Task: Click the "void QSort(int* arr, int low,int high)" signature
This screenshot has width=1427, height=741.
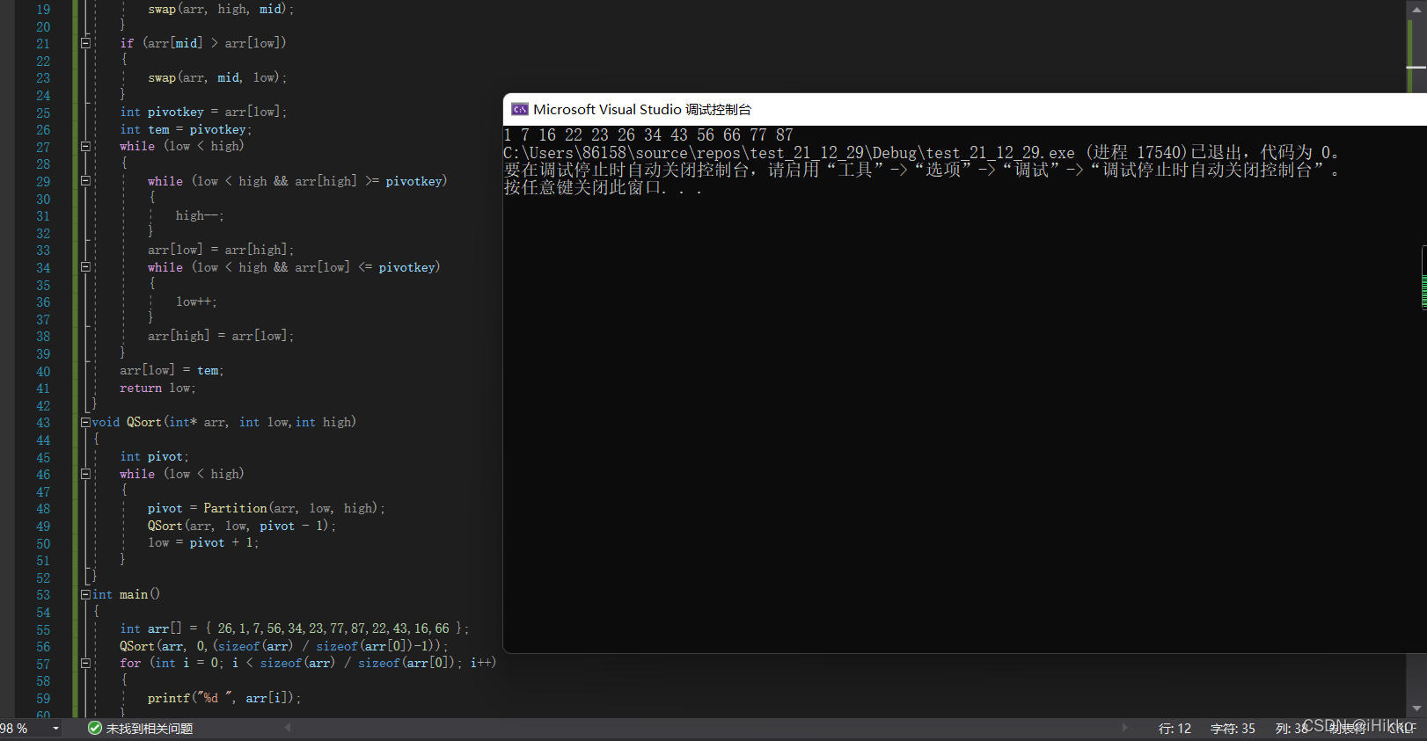Action: tap(223, 422)
